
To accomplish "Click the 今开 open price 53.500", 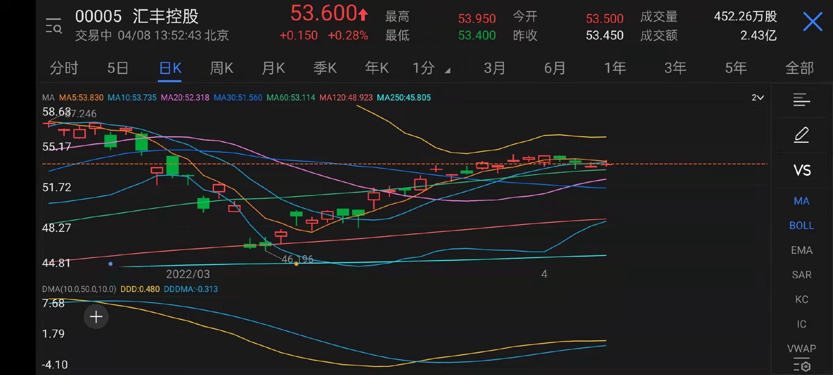I will 604,18.
